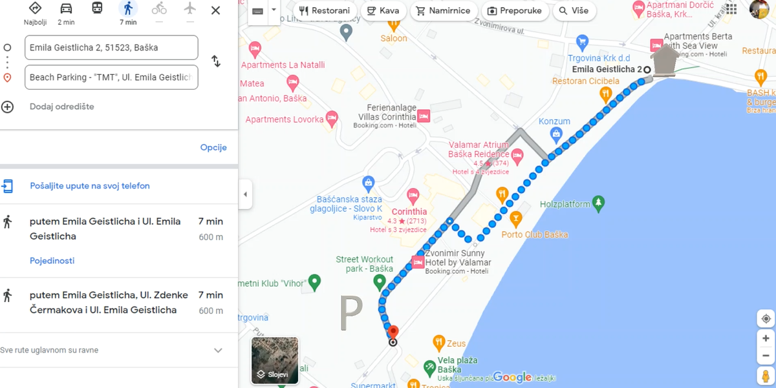Viewport: 776px width, 388px height.
Task: Select the flight travel mode icon
Action: (190, 9)
